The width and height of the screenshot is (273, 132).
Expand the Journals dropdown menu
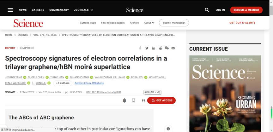(84, 10)
